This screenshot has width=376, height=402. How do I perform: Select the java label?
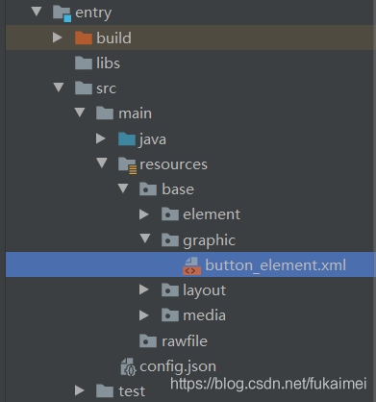[153, 139]
